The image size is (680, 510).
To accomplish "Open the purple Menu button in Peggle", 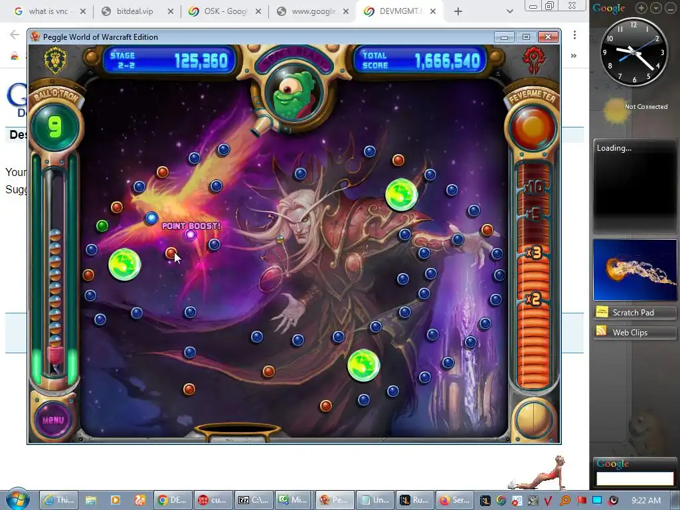I will 53,420.
